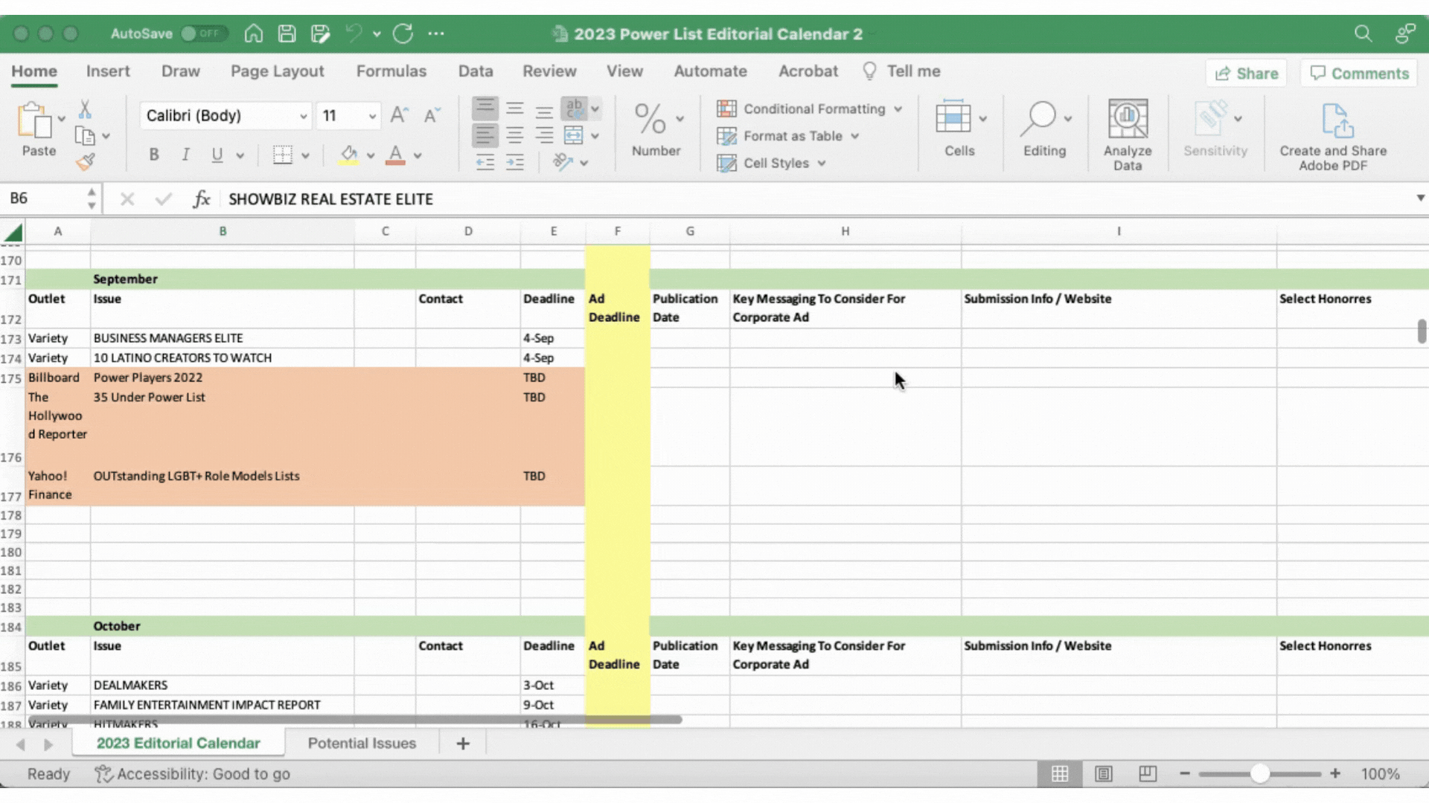Image resolution: width=1429 pixels, height=803 pixels.
Task: Click the Increase font size icon
Action: [399, 115]
